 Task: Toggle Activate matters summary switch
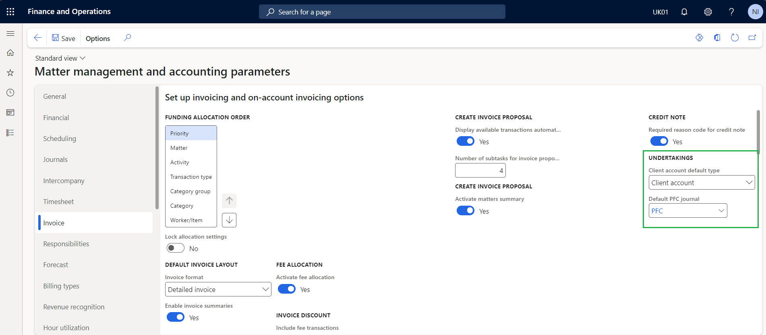(466, 210)
